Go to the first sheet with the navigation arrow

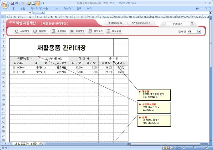click(3, 144)
